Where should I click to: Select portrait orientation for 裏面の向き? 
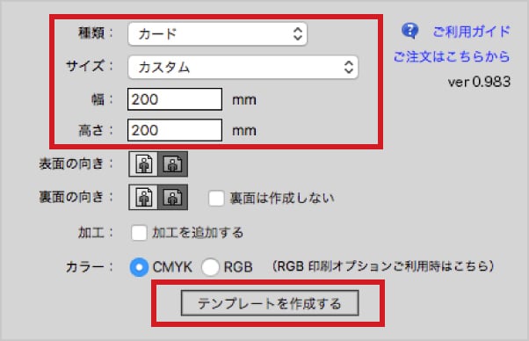click(143, 198)
